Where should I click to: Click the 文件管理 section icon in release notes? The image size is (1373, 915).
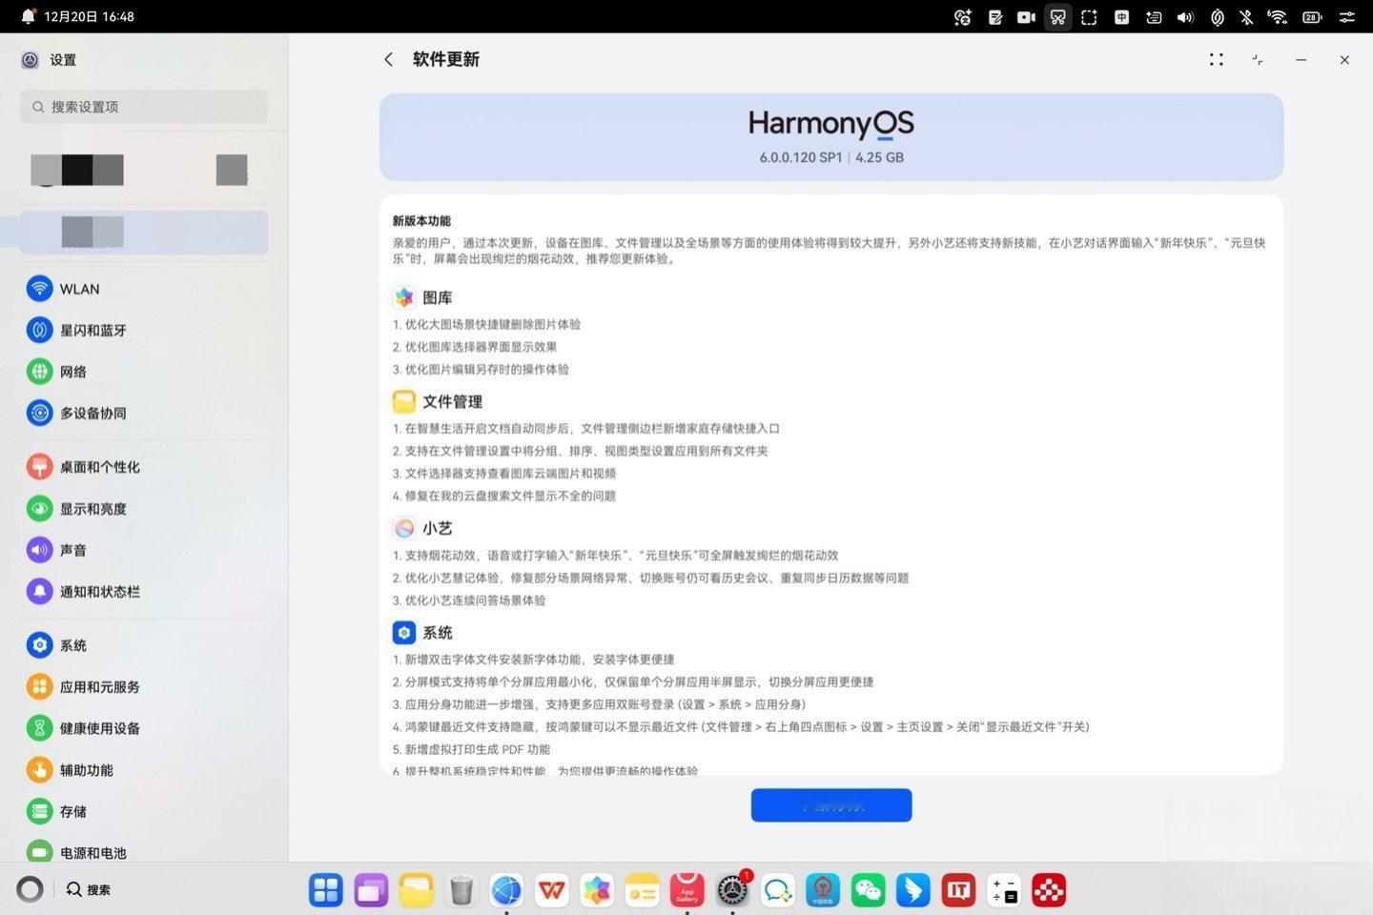(404, 401)
